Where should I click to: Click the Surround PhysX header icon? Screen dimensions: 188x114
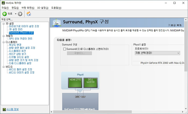pos(57,23)
